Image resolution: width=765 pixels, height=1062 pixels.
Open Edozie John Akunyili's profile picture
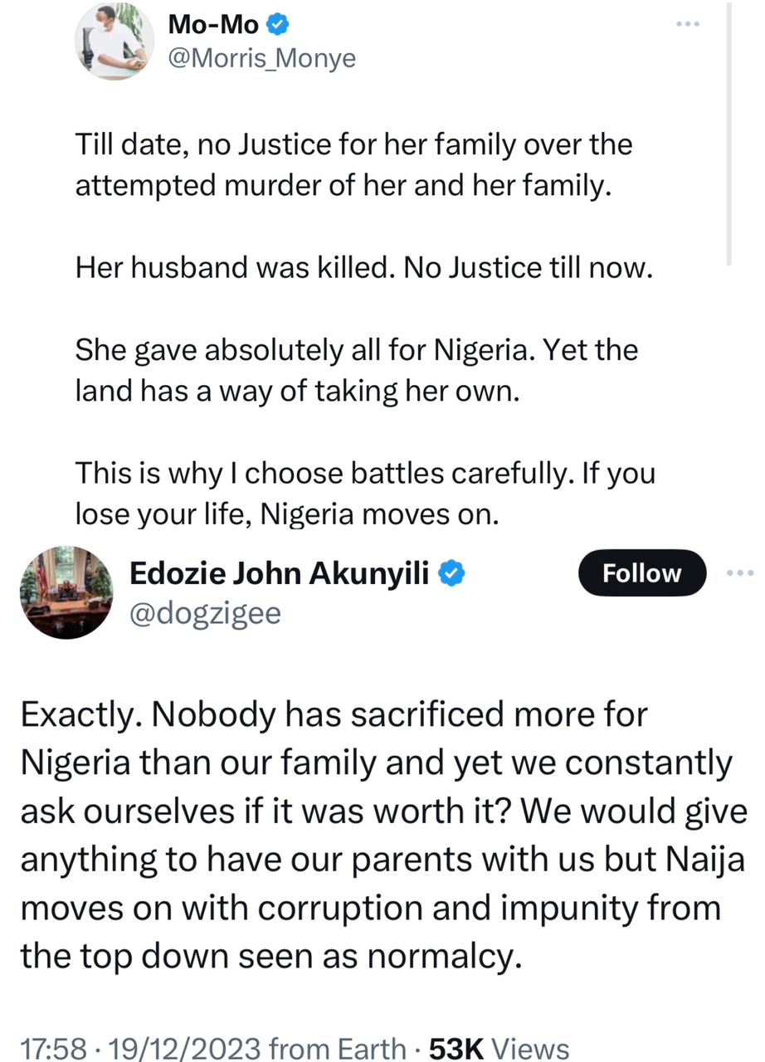coord(66,592)
